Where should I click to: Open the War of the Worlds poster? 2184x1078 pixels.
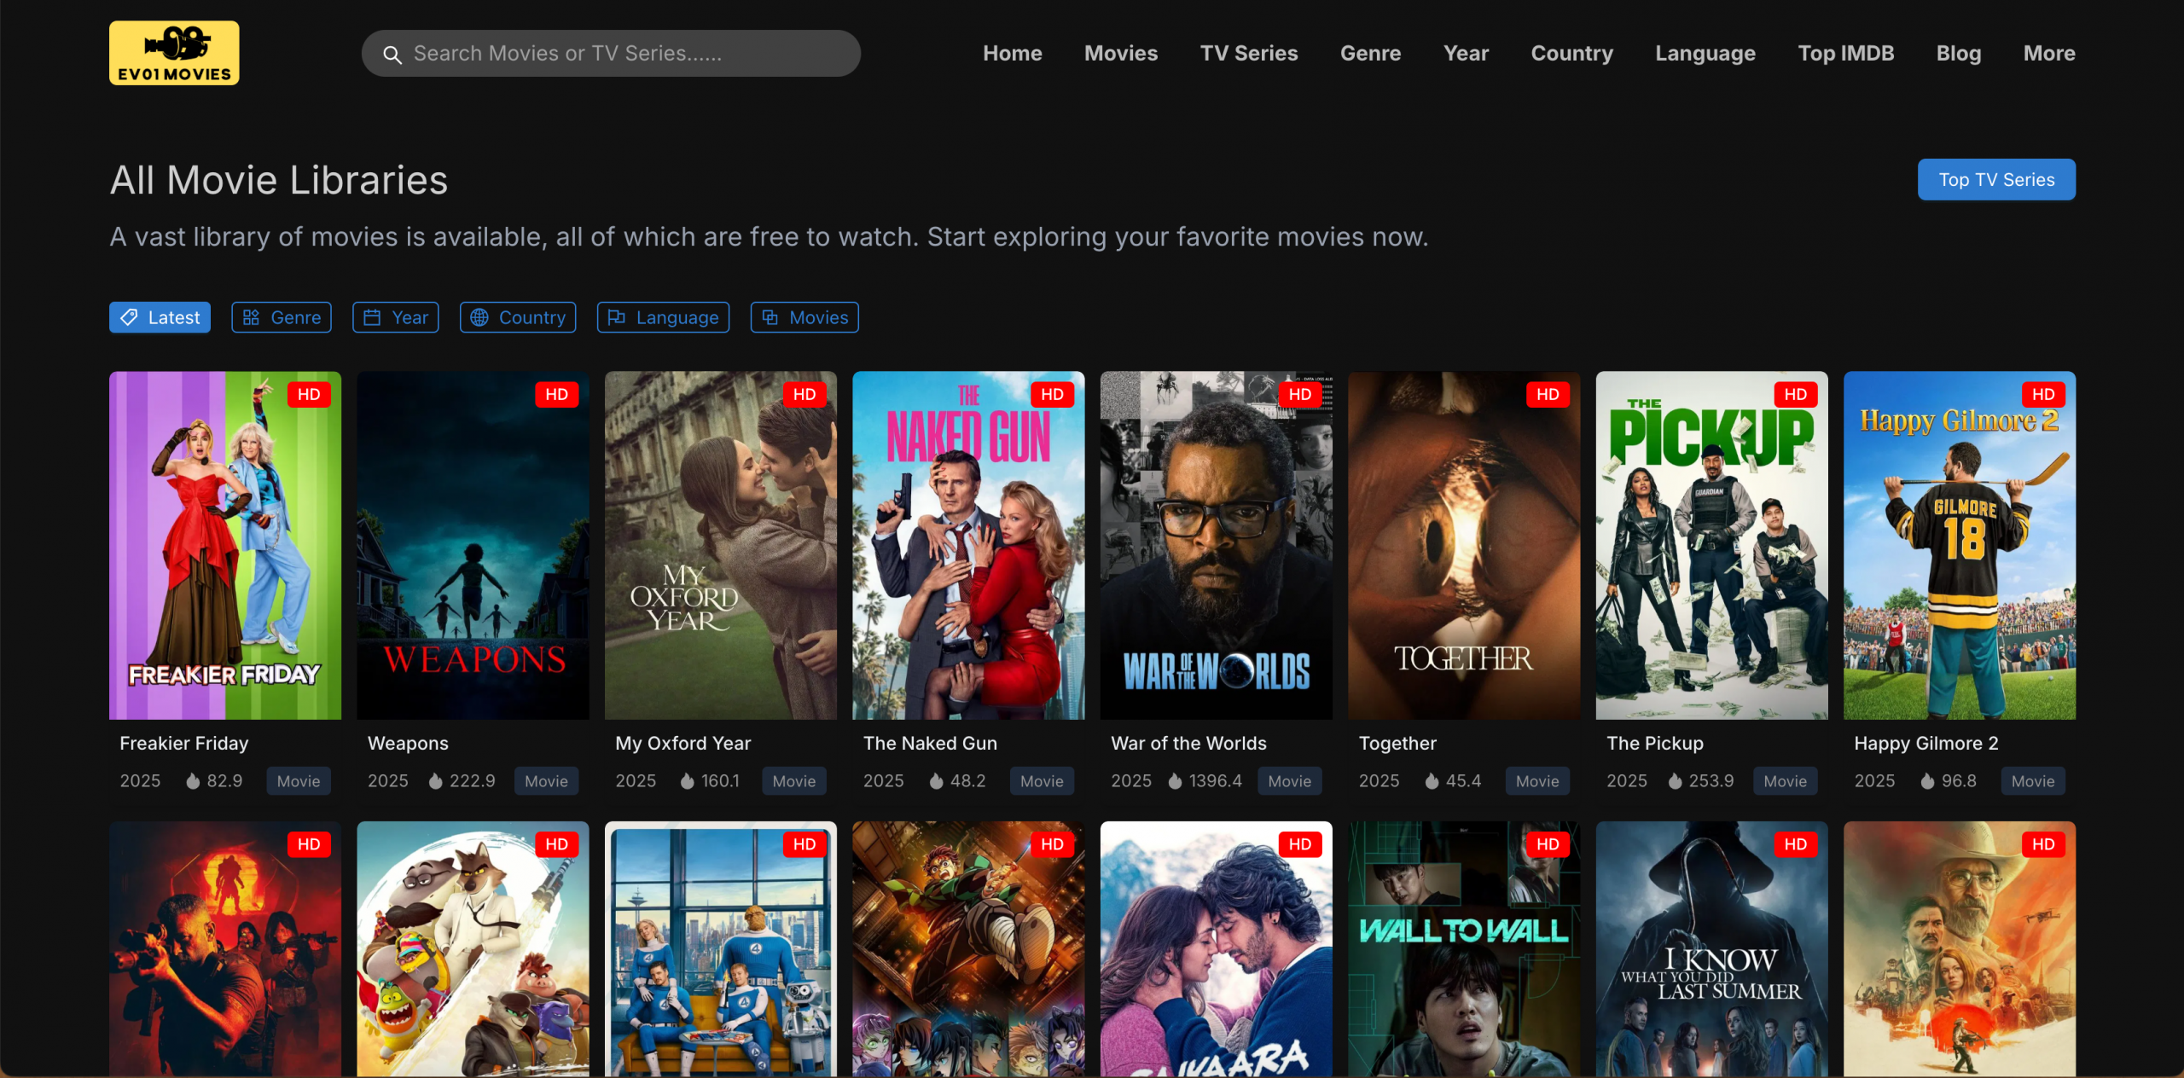point(1217,545)
